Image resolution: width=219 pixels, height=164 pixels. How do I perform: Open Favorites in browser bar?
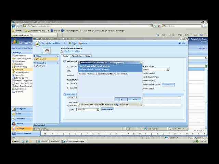[x=17, y=31]
